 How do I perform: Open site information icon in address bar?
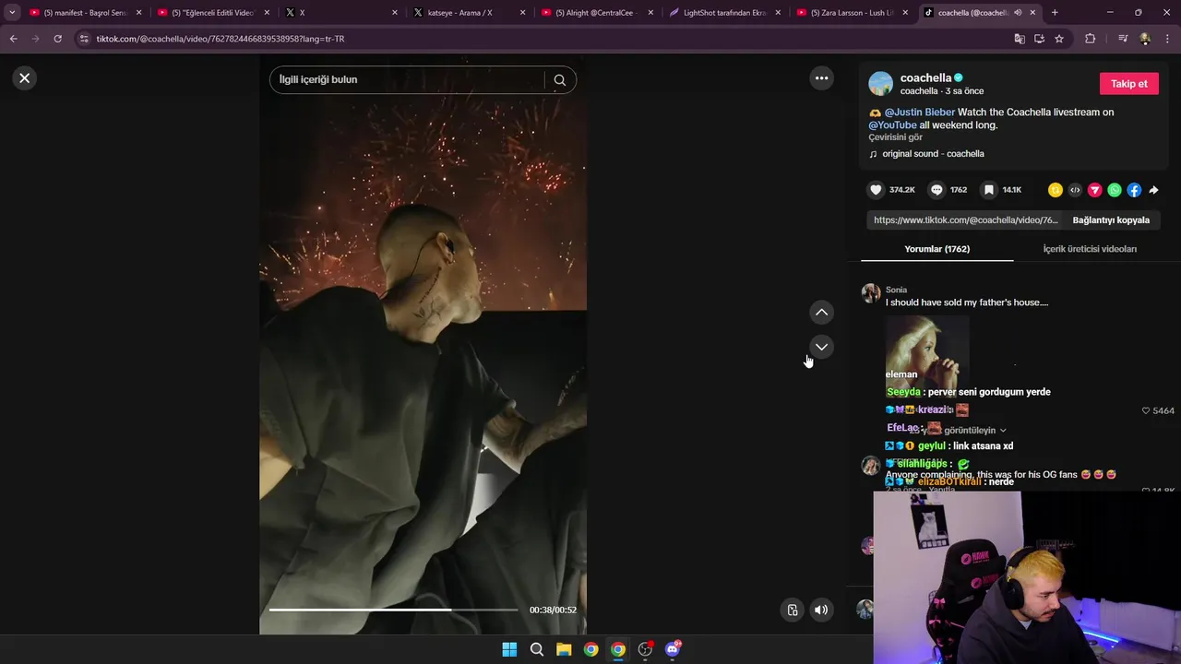84,39
